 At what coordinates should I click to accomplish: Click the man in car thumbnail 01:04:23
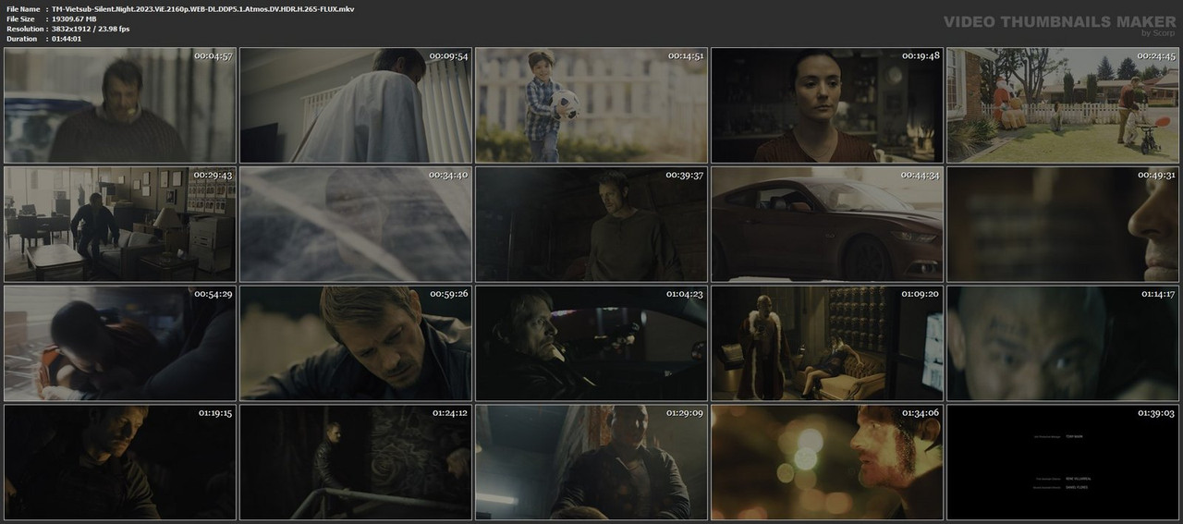click(591, 343)
